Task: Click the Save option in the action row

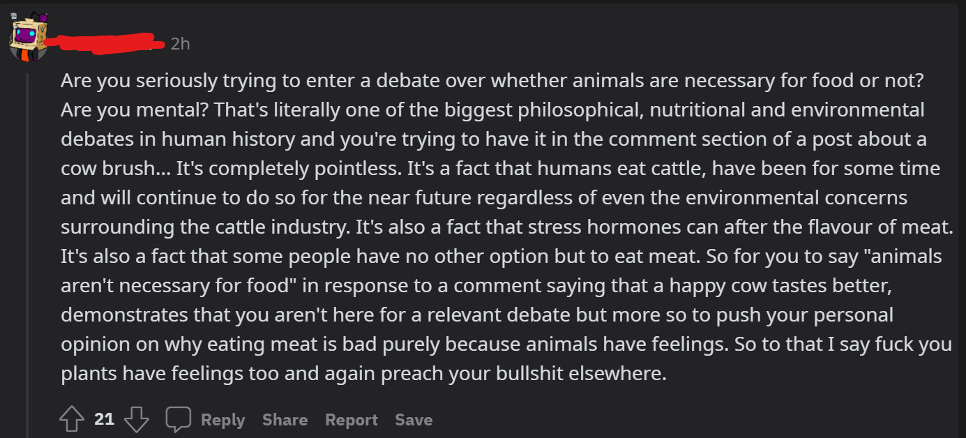Action: 413,419
